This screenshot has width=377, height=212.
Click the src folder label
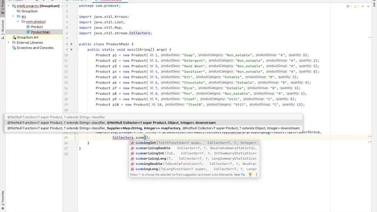24,16
